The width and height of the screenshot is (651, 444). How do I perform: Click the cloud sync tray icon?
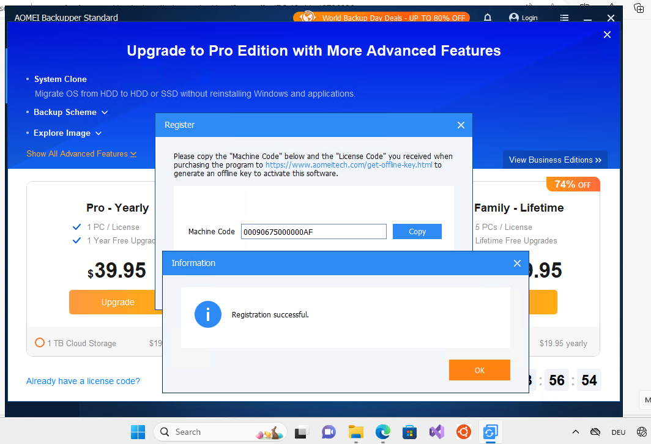[595, 432]
